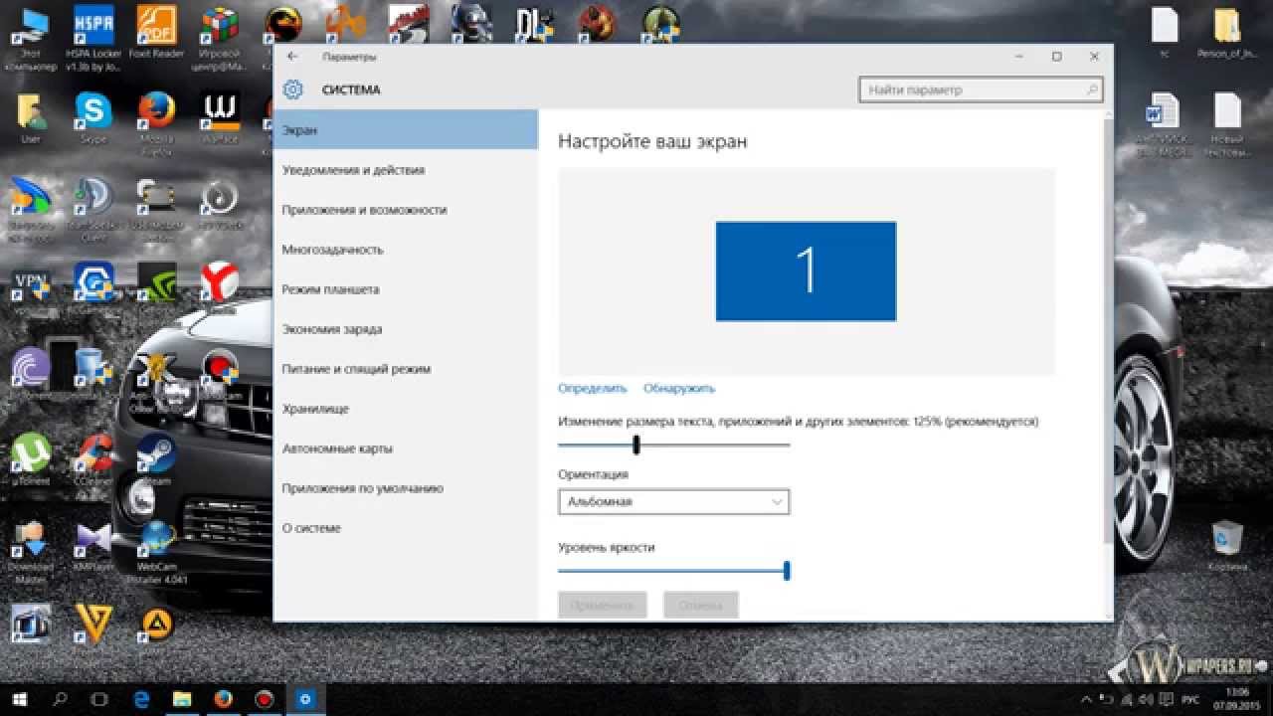1273x716 pixels.
Task: Open Экономия заряда section
Action: 406,329
